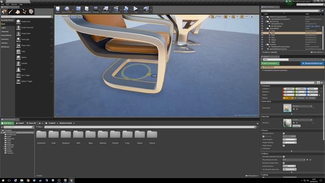Viewport: 325px width, 183px height.
Task: Click the Build toolbar icon
Action: 126,9
